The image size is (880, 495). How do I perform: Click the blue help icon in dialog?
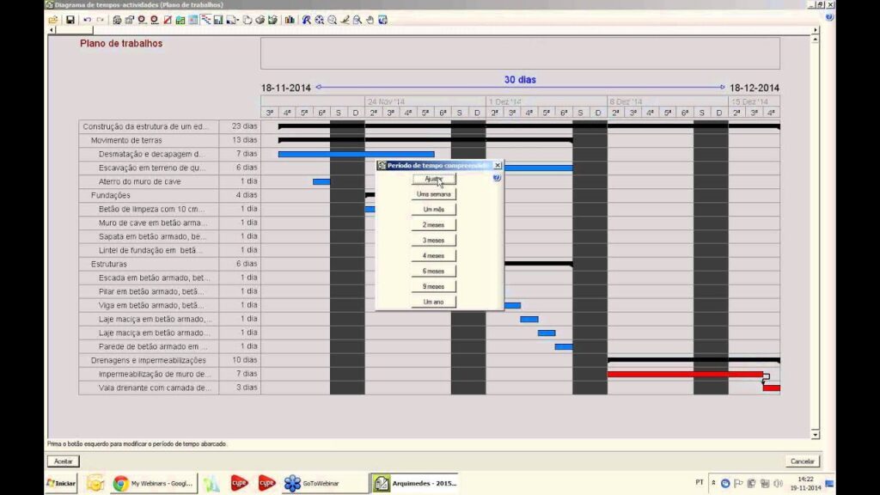(x=497, y=177)
